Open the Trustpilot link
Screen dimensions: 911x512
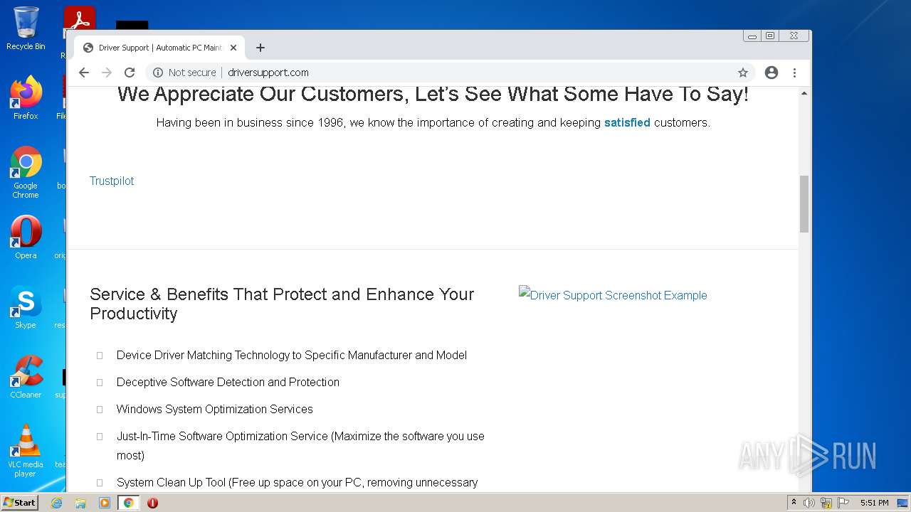tap(112, 181)
